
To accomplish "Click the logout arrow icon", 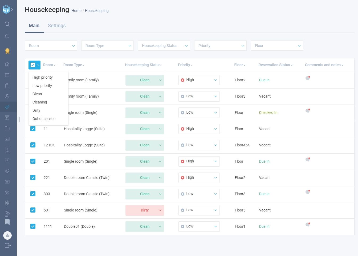I will (8, 245).
